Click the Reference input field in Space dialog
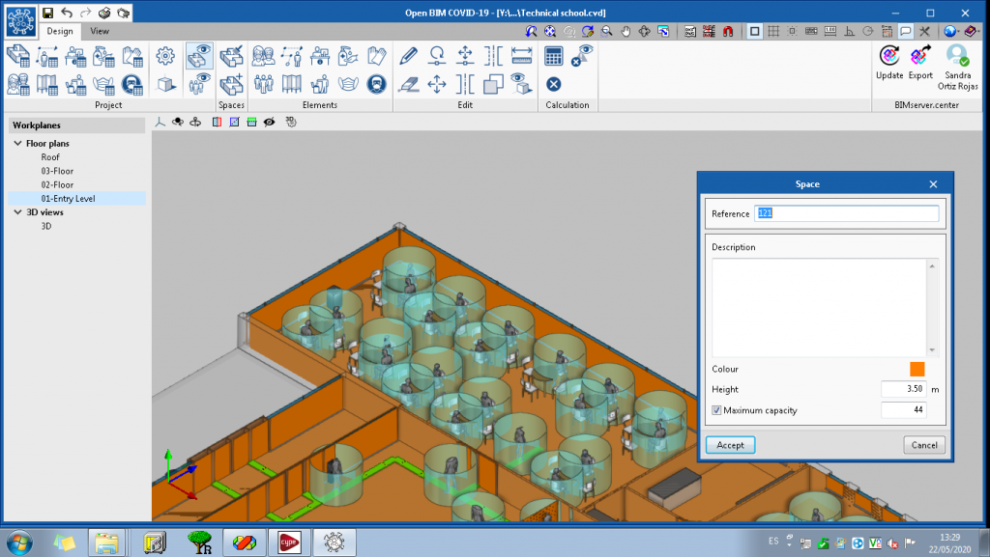The image size is (990, 557). coord(846,213)
